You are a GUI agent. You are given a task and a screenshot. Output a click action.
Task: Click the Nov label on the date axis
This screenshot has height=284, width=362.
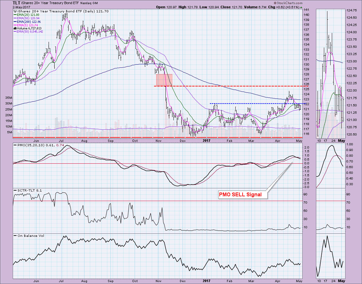click(x=159, y=140)
